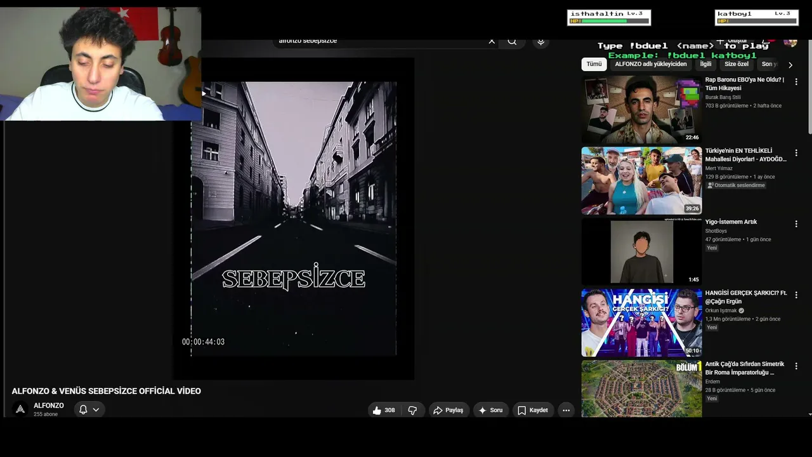Click the 129 B görüntüleme view count

click(x=727, y=177)
